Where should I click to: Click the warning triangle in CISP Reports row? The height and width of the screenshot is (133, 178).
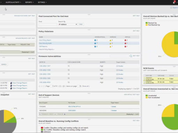(x=110, y=47)
